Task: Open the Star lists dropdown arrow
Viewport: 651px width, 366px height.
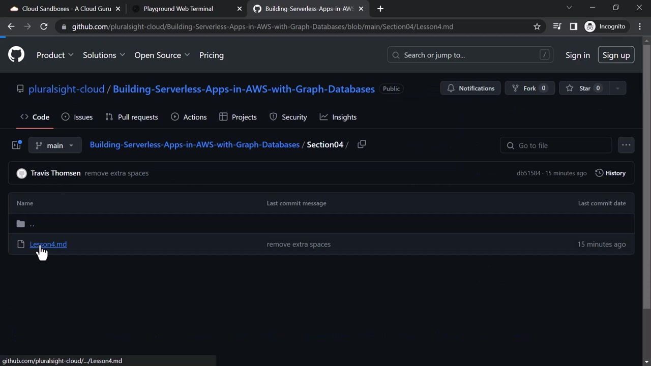Action: [617, 88]
